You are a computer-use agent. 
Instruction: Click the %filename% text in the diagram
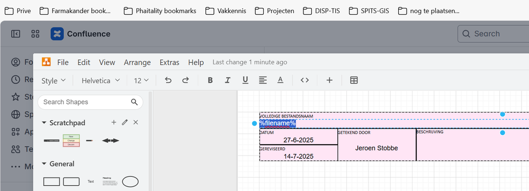(277, 123)
